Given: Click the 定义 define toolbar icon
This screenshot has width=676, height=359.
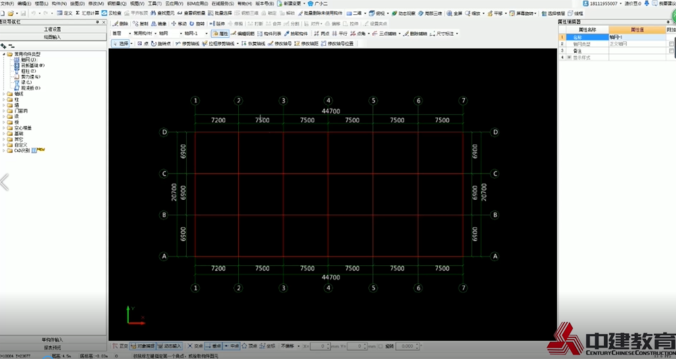Looking at the screenshot, I should (65, 13).
